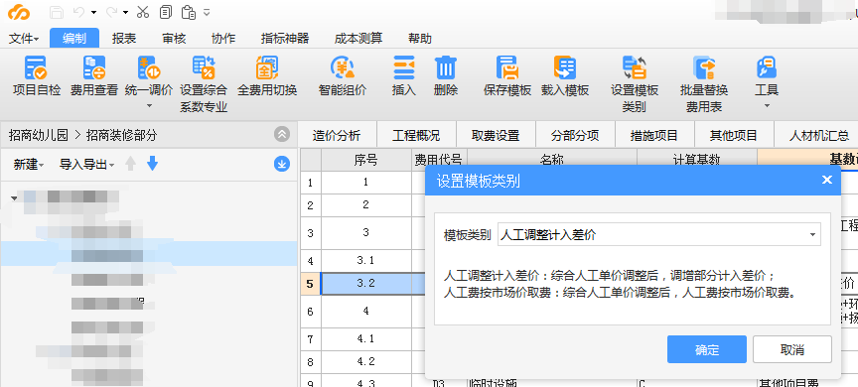Open the 成本测算 tab

pyautogui.click(x=358, y=39)
